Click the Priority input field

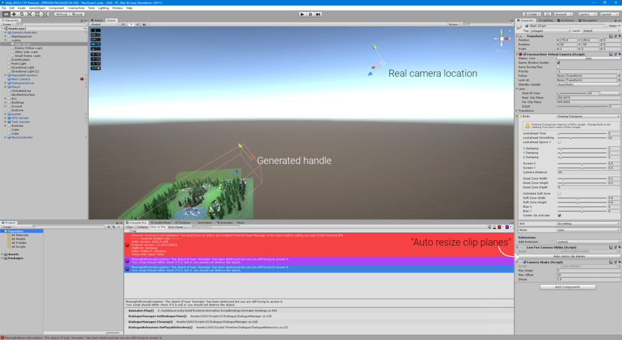(588, 71)
